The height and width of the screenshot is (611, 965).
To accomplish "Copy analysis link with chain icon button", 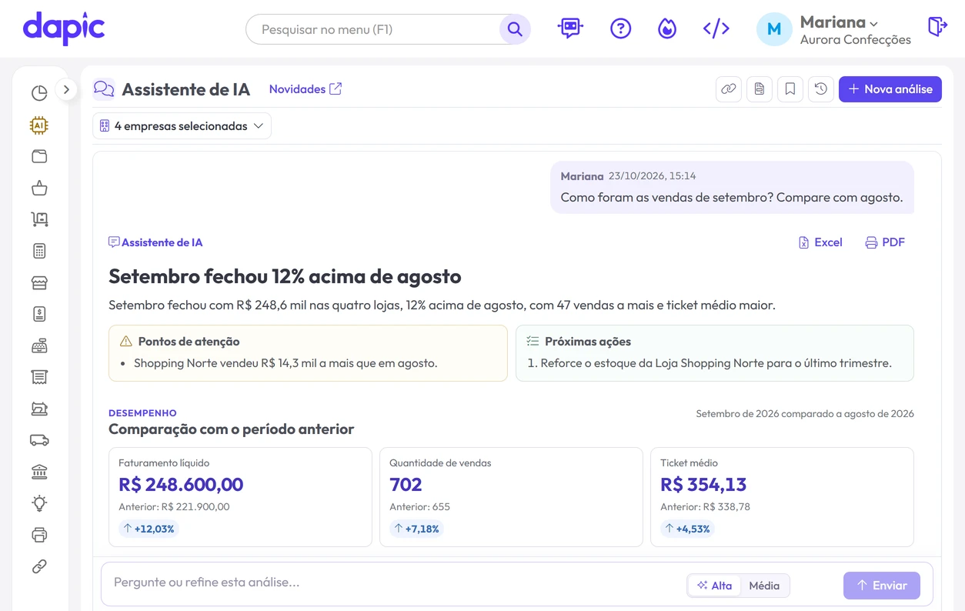I will pyautogui.click(x=729, y=89).
